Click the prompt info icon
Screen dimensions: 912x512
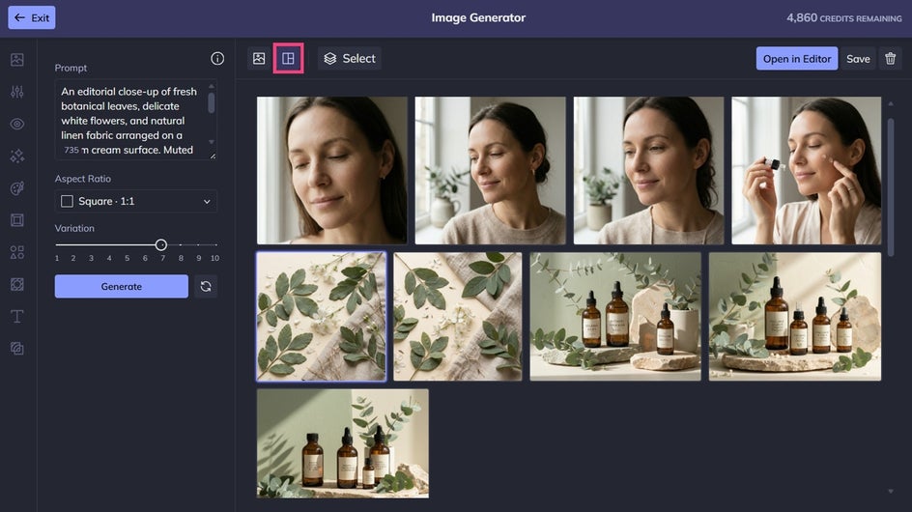[217, 58]
